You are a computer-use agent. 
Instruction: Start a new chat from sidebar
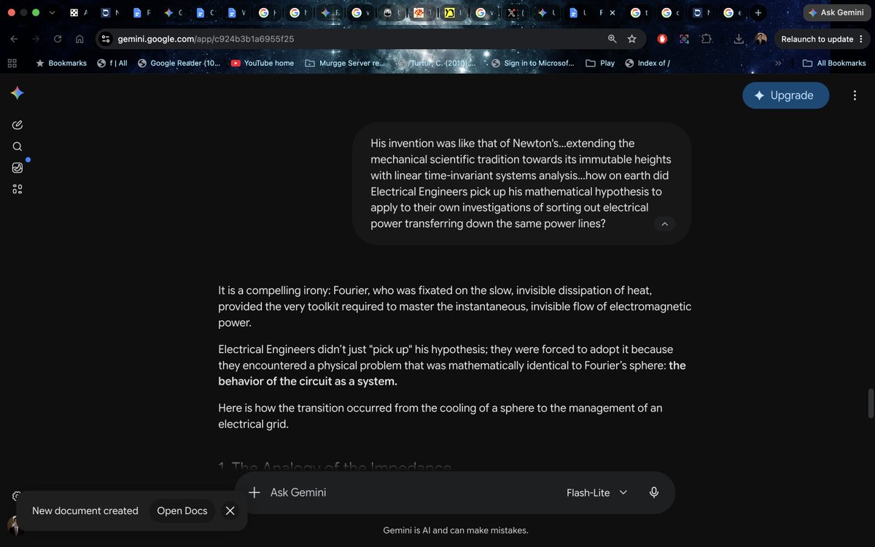click(x=17, y=125)
